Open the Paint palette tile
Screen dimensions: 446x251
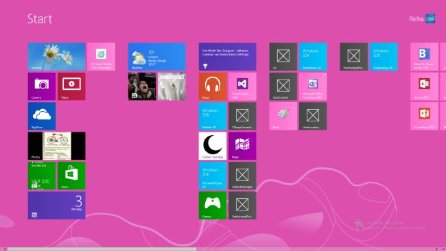[x=283, y=117]
